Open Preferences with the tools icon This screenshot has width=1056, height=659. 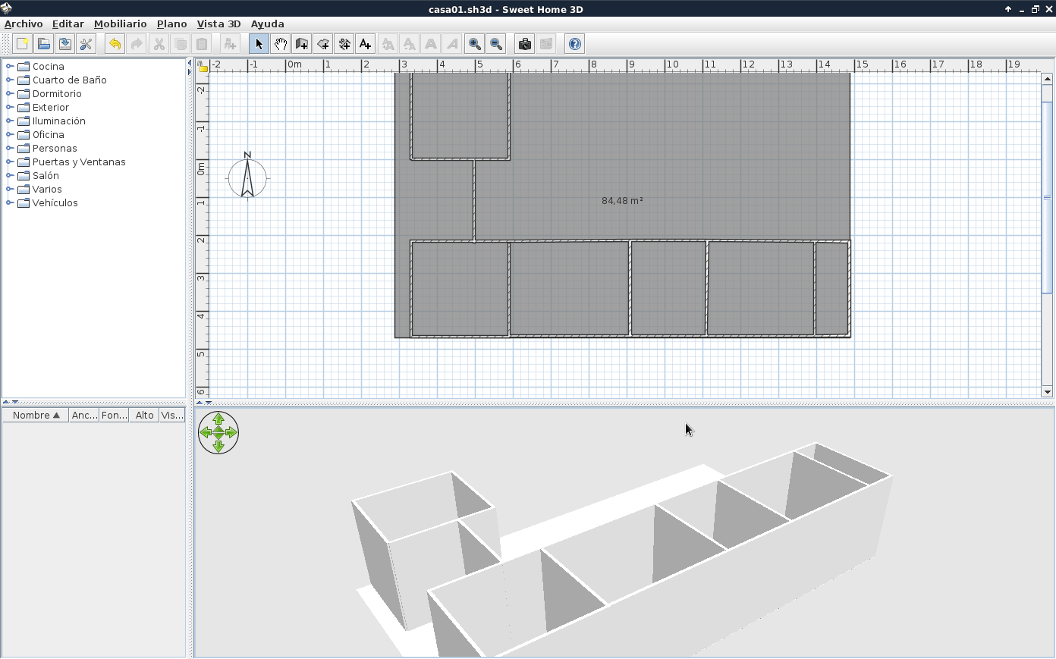(86, 44)
